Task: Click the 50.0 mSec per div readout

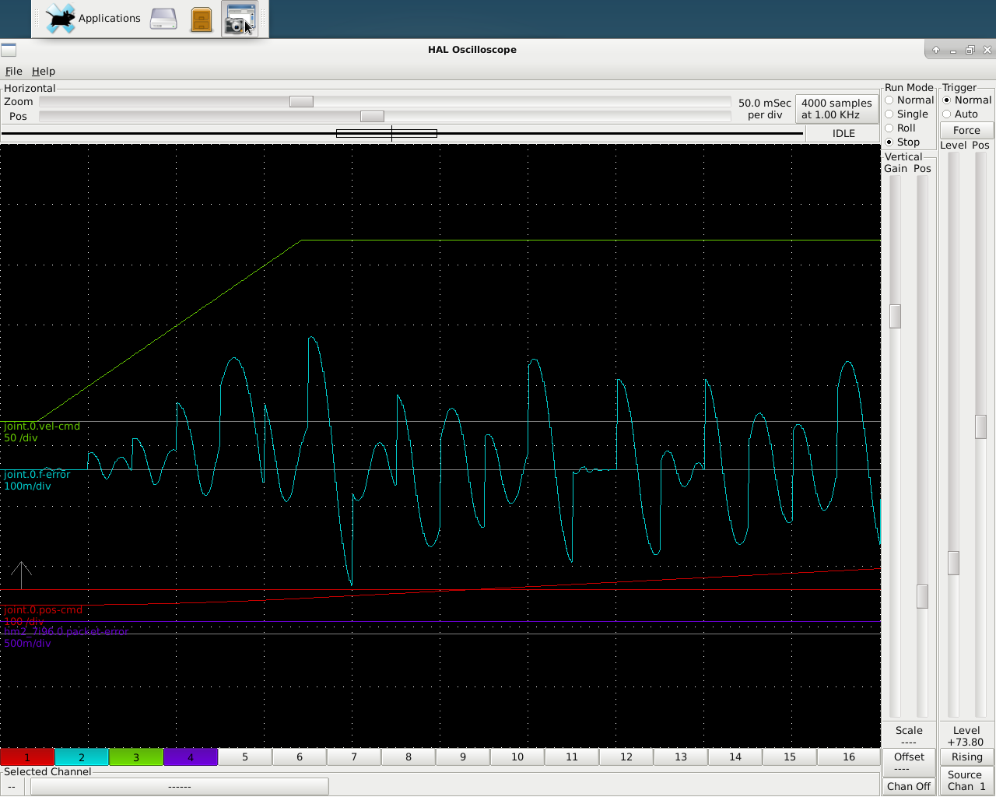Action: [x=765, y=109]
